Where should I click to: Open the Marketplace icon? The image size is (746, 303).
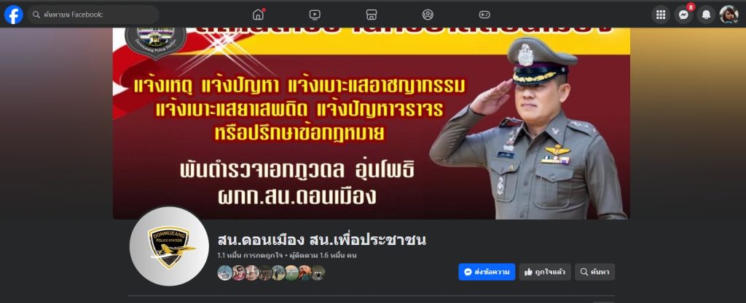372,15
